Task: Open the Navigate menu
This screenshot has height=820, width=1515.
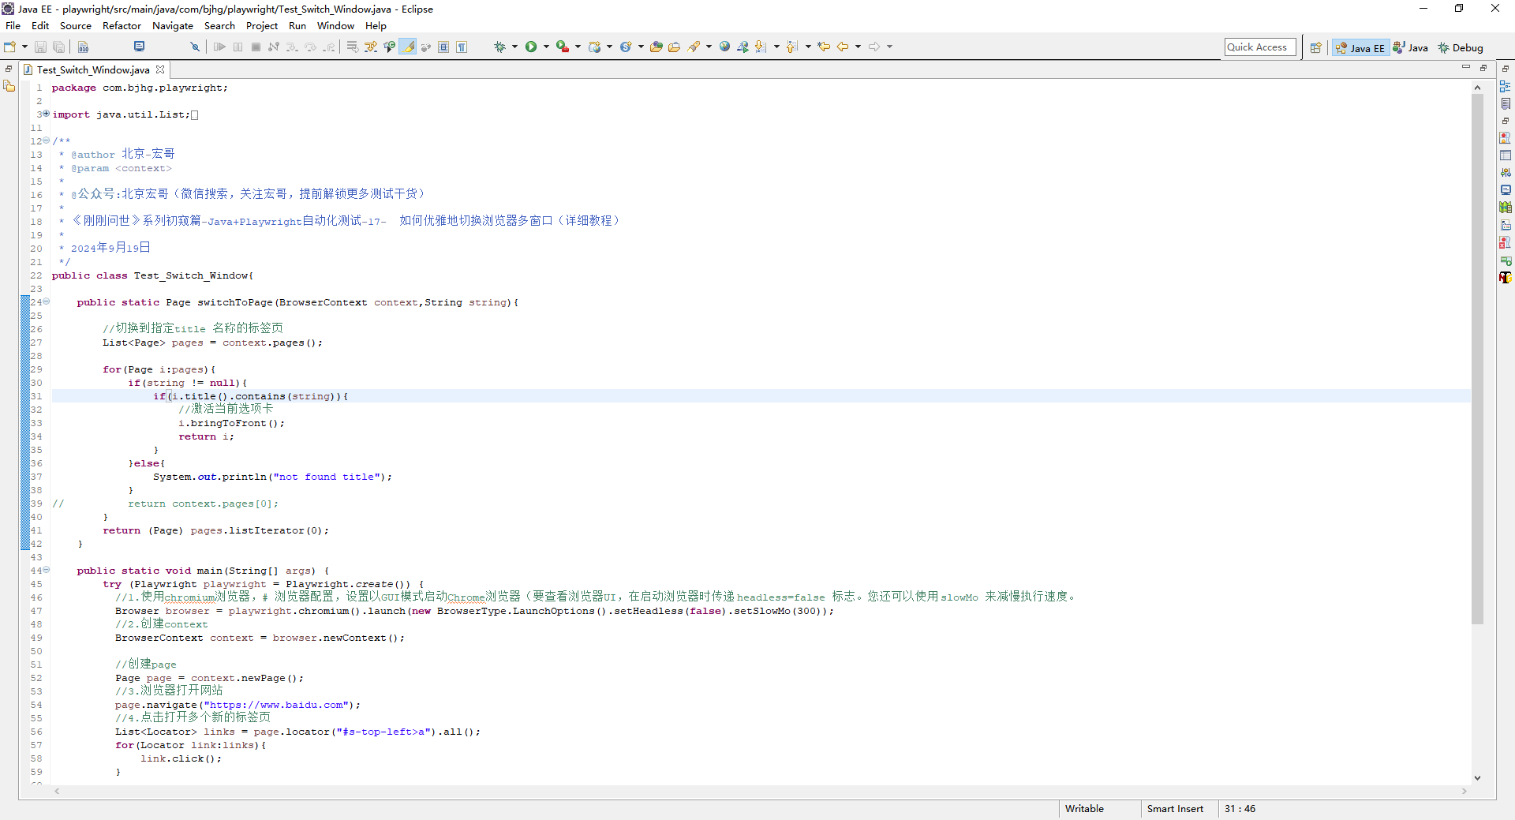Action: tap(173, 25)
